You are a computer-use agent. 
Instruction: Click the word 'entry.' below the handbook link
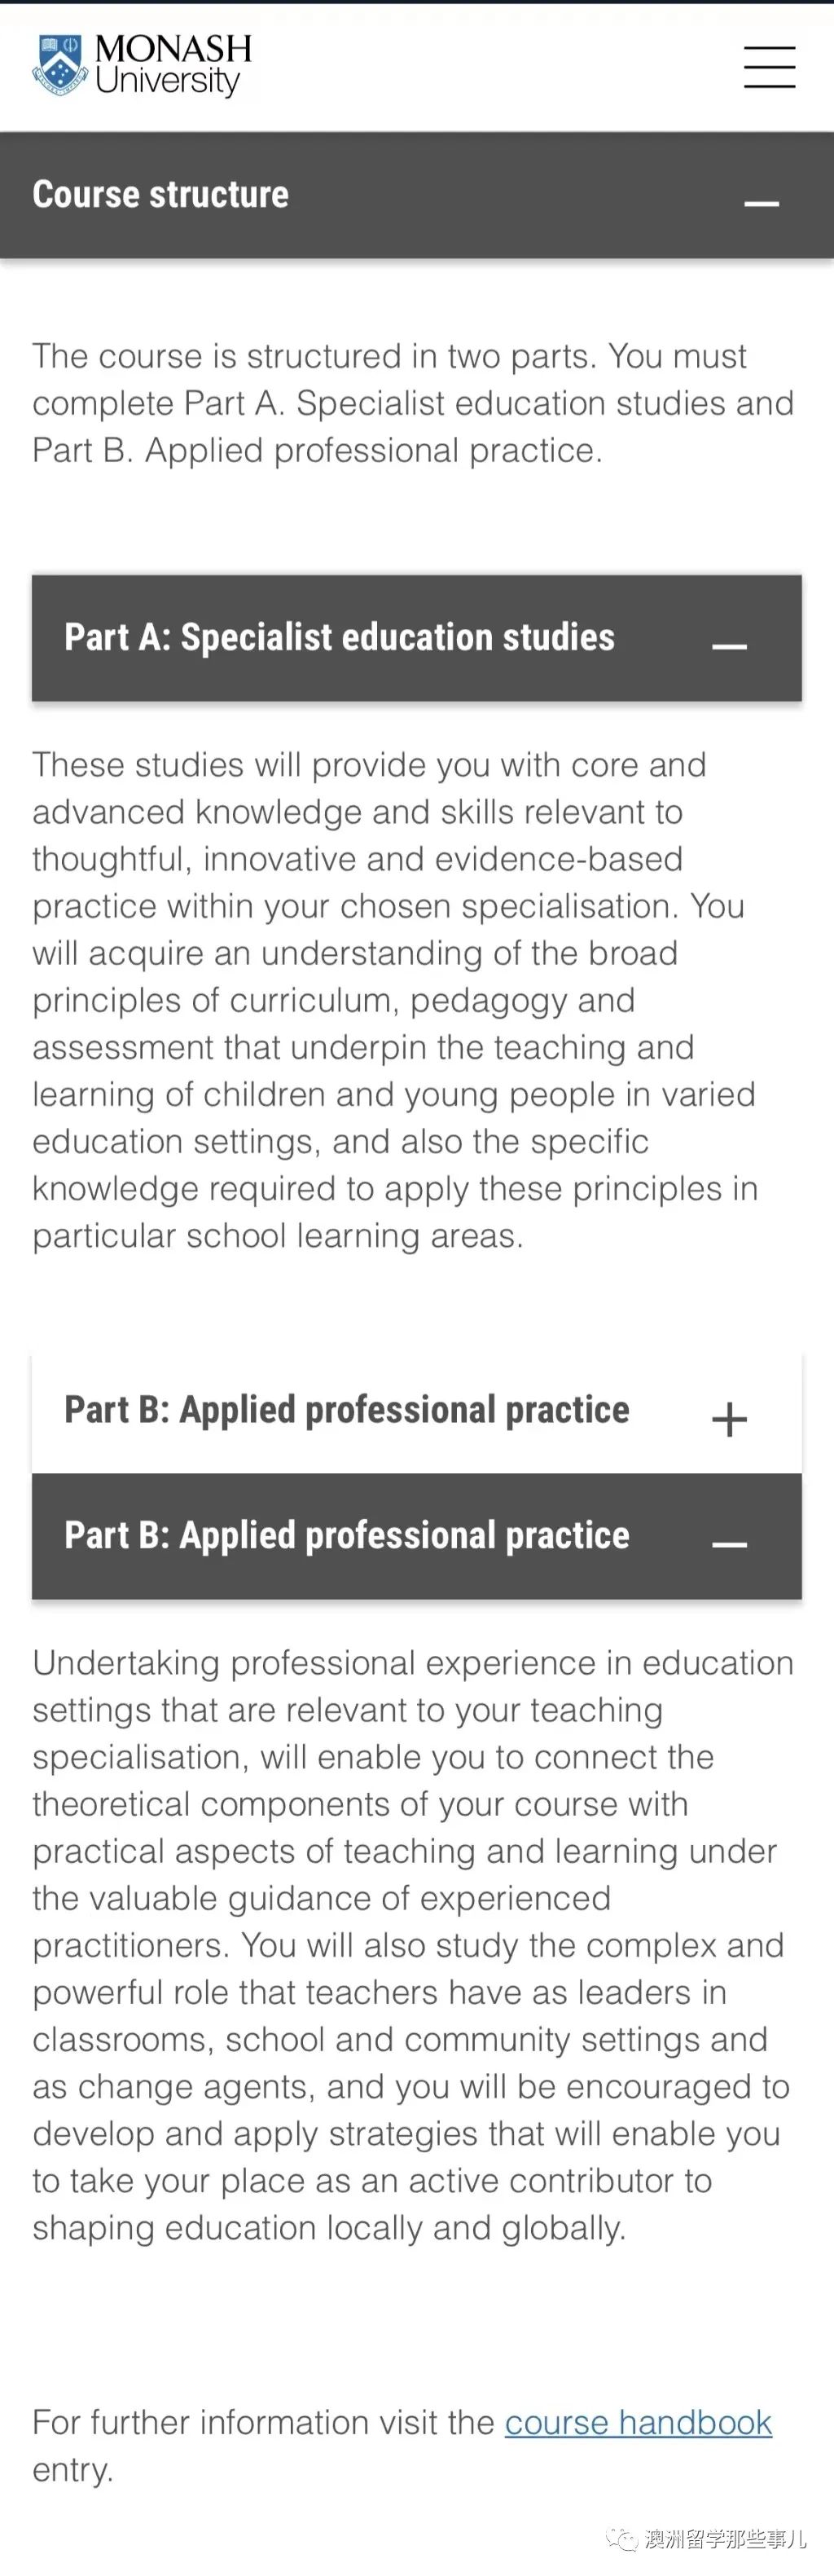coord(73,2470)
